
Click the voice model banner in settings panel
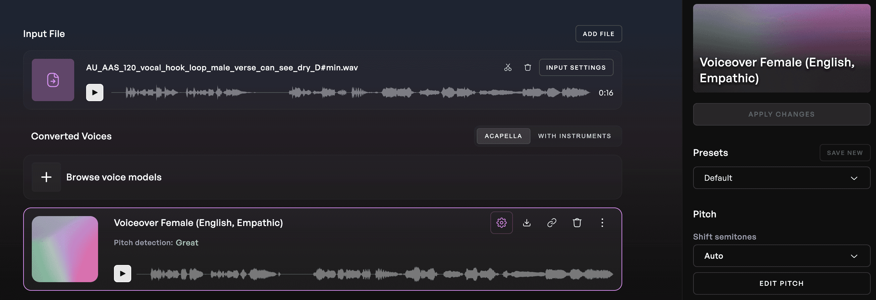[x=782, y=48]
